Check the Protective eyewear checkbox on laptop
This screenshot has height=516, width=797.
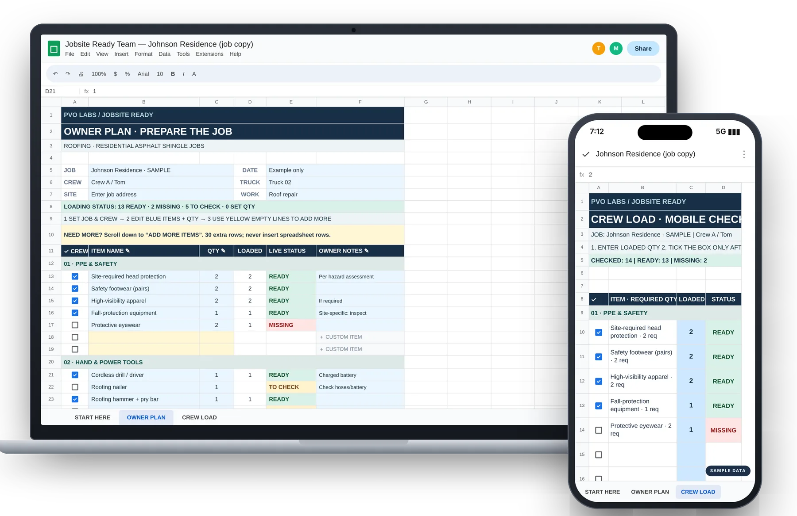(75, 325)
